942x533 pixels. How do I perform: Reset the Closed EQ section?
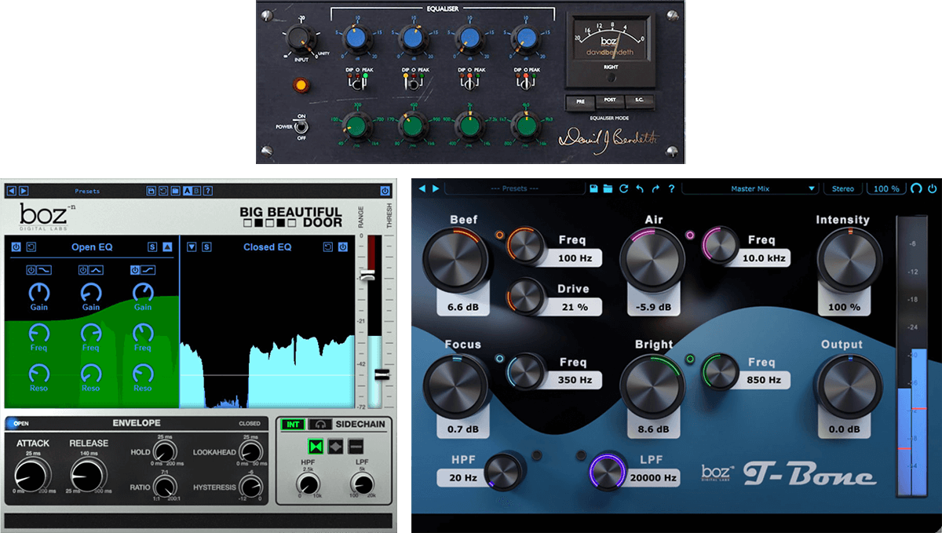328,247
